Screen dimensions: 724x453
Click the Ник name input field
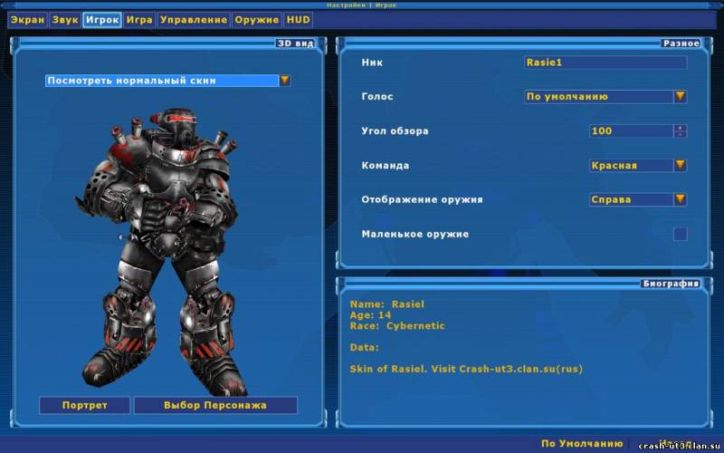click(605, 63)
